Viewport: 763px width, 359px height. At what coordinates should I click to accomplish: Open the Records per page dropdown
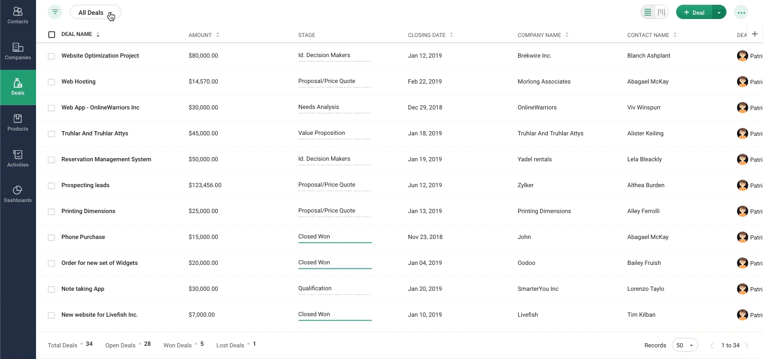tap(685, 345)
